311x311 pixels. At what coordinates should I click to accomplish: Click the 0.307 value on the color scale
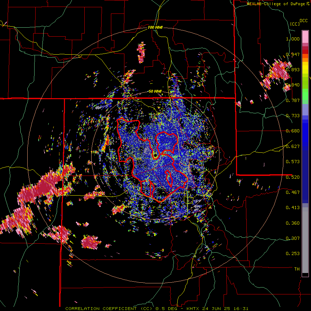[x=293, y=238]
